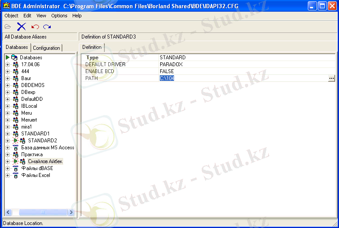Click the Type value STANDARD

[172, 58]
